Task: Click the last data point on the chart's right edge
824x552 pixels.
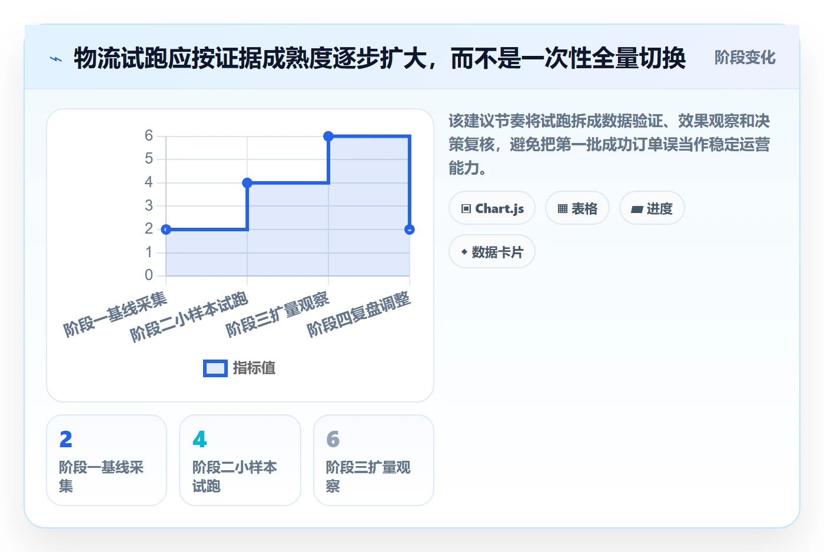Action: tap(410, 230)
